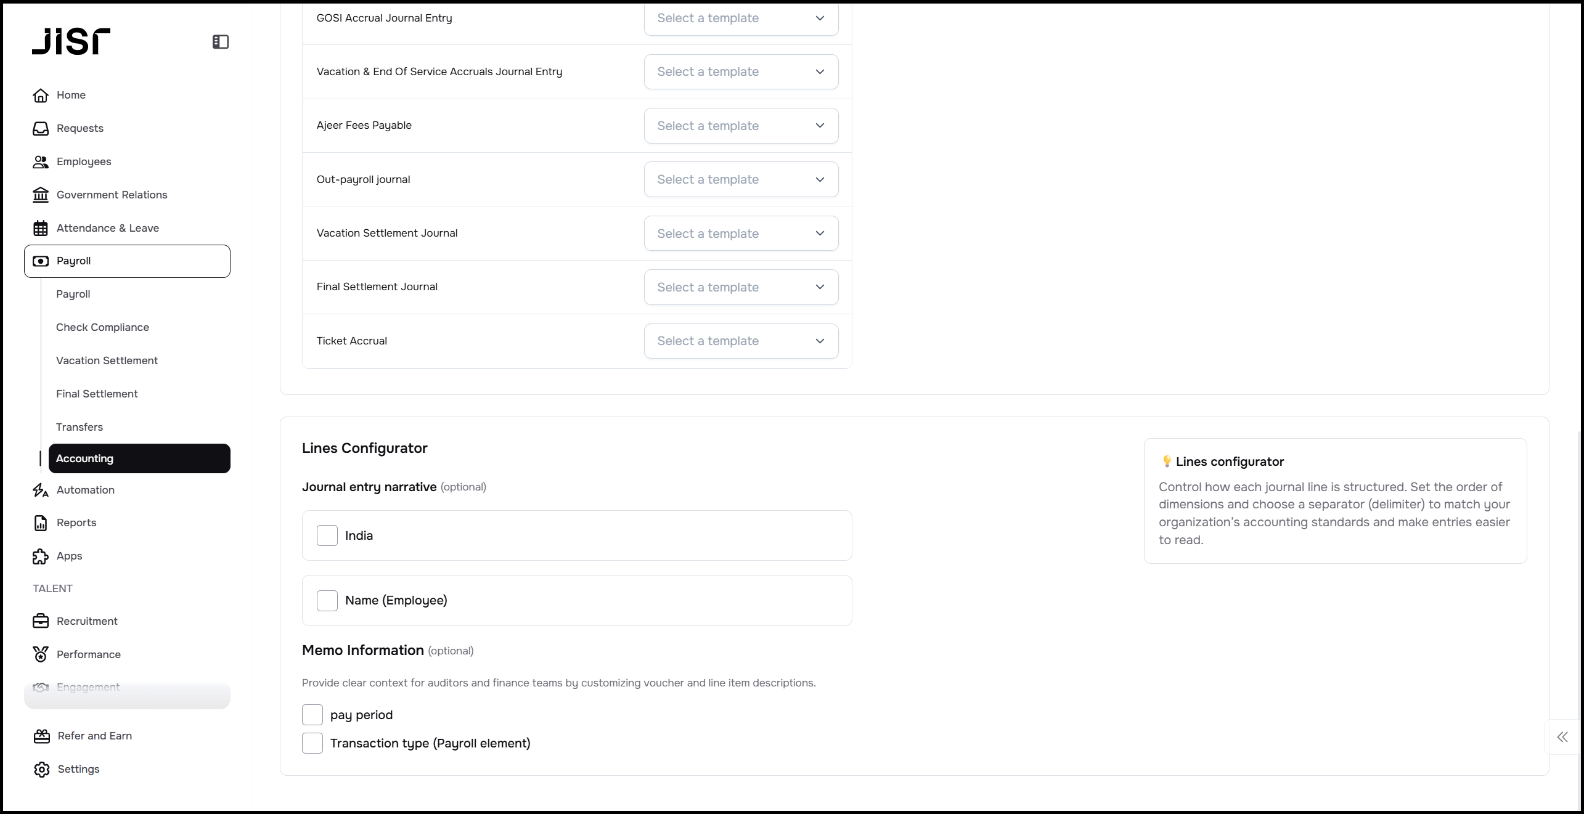1584x814 pixels.
Task: Open the Refer and Earn link
Action: 94,736
